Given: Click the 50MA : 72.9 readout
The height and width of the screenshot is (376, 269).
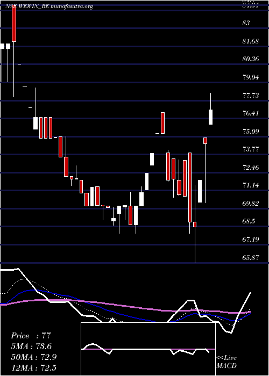Looking at the screenshot, I should (33, 357).
